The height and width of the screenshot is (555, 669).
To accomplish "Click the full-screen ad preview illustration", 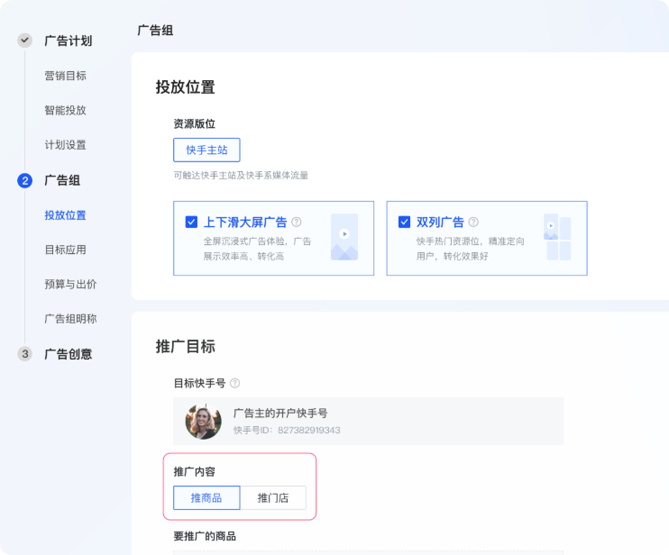I will (x=344, y=237).
